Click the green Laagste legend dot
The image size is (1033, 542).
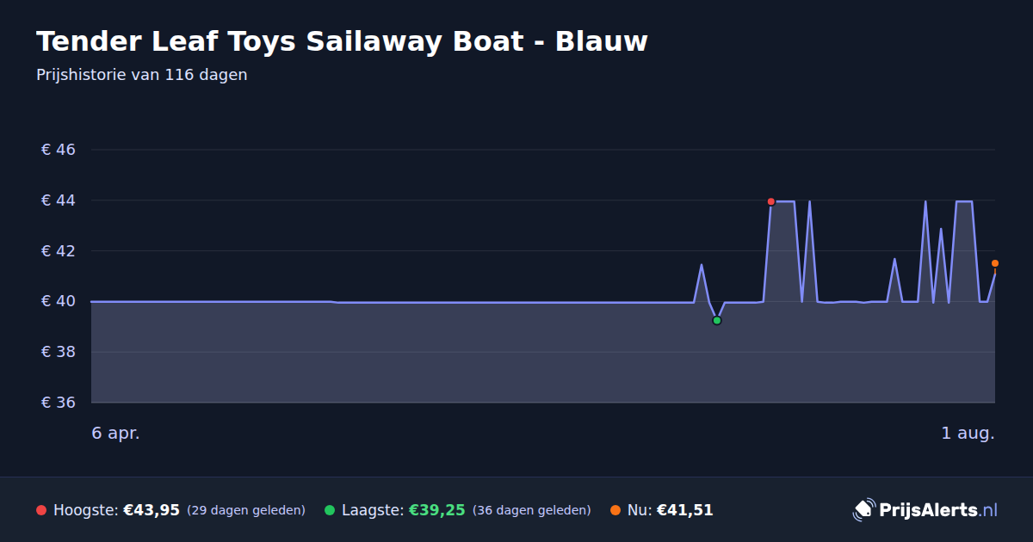coord(330,510)
